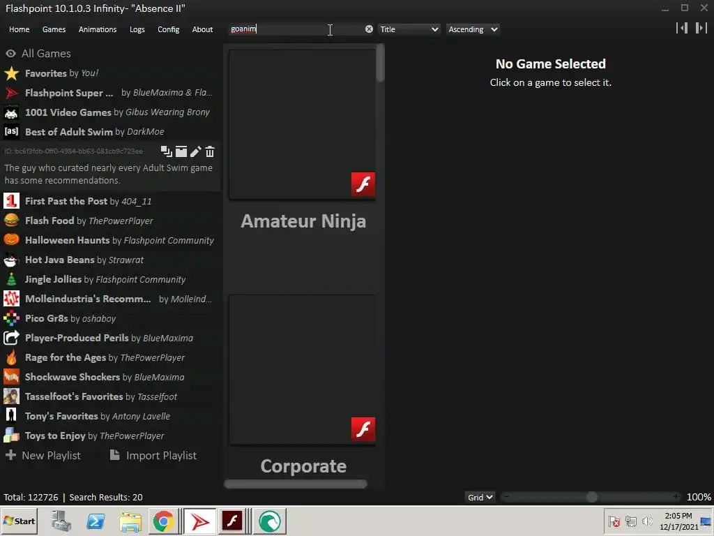Click the Flash Food burger icon

coord(11,221)
